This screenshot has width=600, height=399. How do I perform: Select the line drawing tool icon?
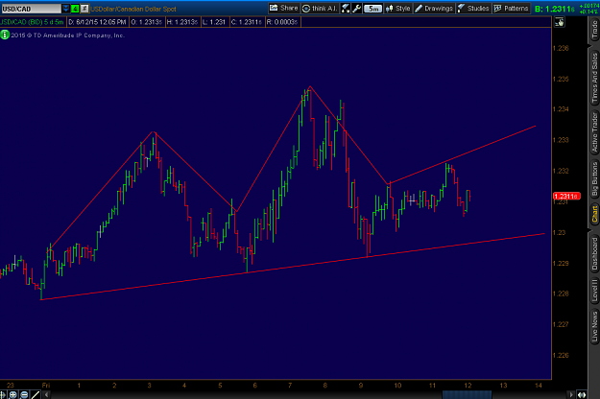point(36,394)
